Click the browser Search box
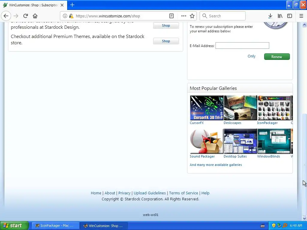 click(x=222, y=16)
